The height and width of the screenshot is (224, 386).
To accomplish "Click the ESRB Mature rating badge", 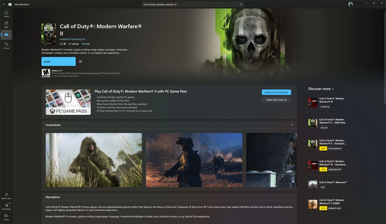I will [x=46, y=73].
